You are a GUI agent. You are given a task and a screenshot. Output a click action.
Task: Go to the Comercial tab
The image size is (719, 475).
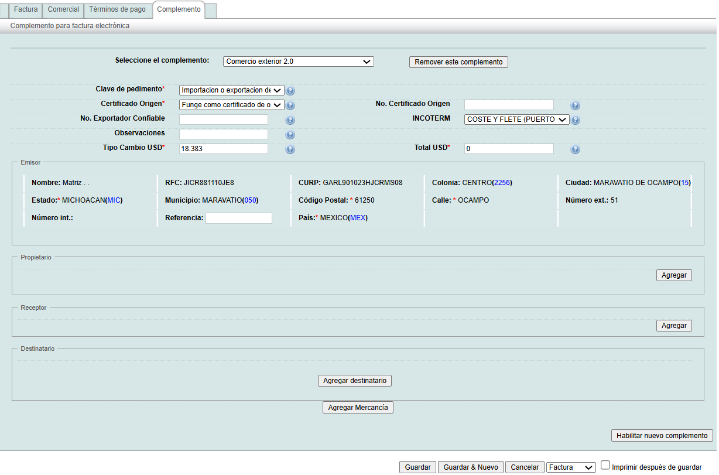[x=63, y=10]
